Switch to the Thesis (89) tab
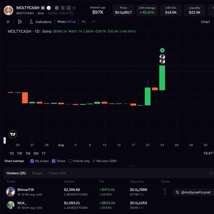This screenshot has height=214, width=214. (x=57, y=173)
